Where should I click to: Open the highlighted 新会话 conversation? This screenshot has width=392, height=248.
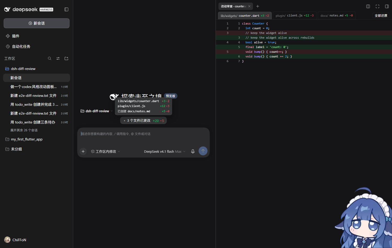tap(37, 78)
